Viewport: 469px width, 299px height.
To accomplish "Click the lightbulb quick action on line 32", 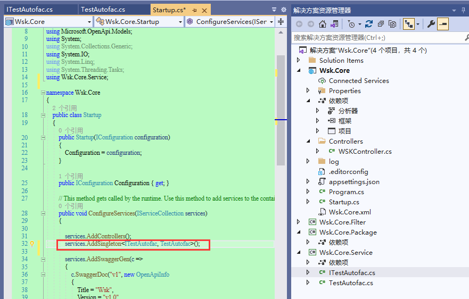I will 32,244.
